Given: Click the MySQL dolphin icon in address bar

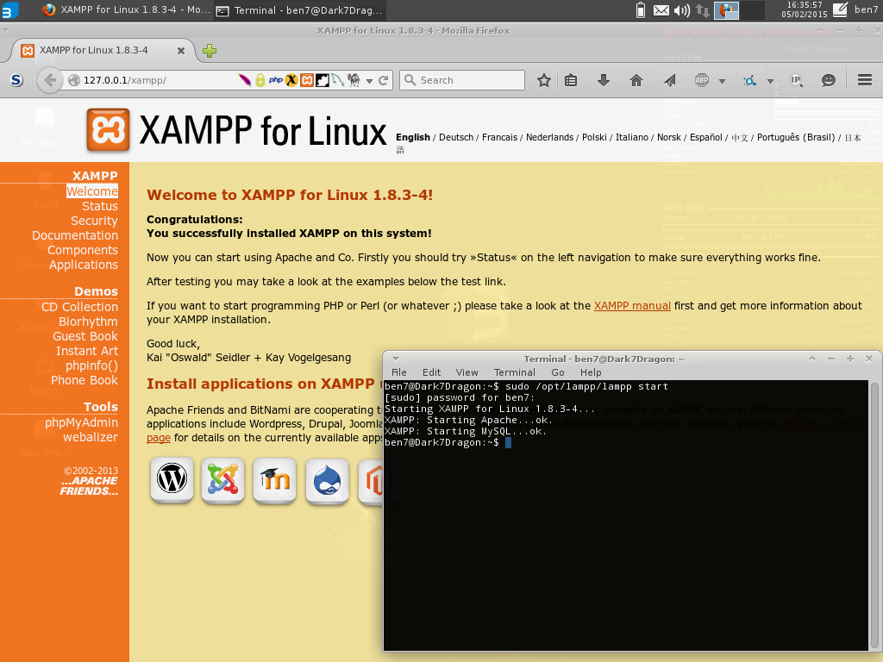Looking at the screenshot, I should click(x=337, y=79).
